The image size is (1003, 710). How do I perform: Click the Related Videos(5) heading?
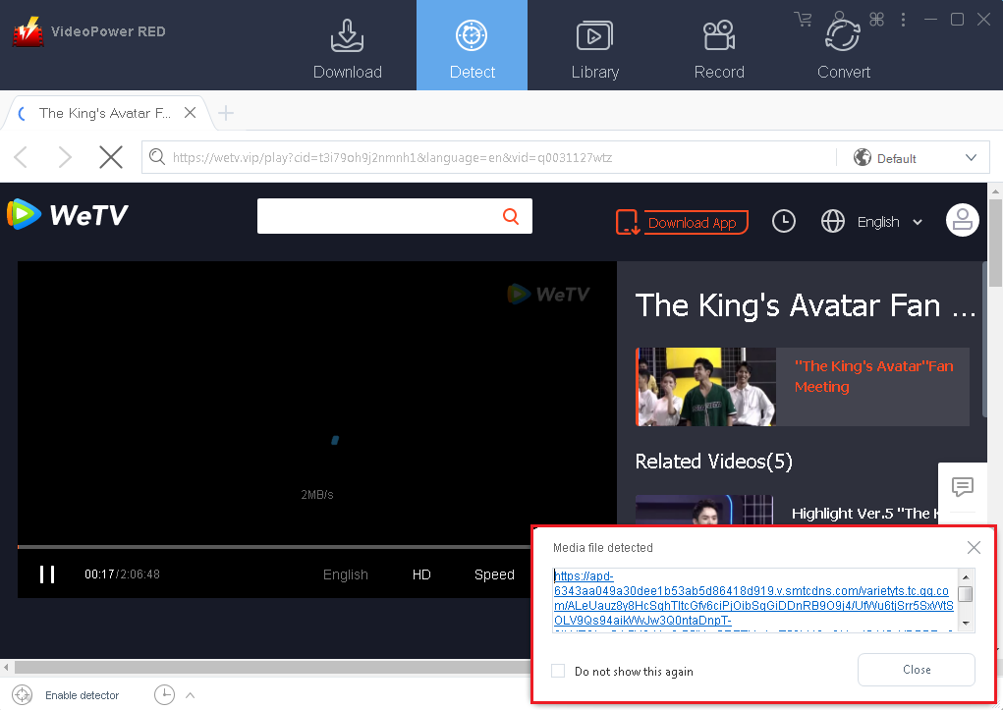tap(713, 462)
